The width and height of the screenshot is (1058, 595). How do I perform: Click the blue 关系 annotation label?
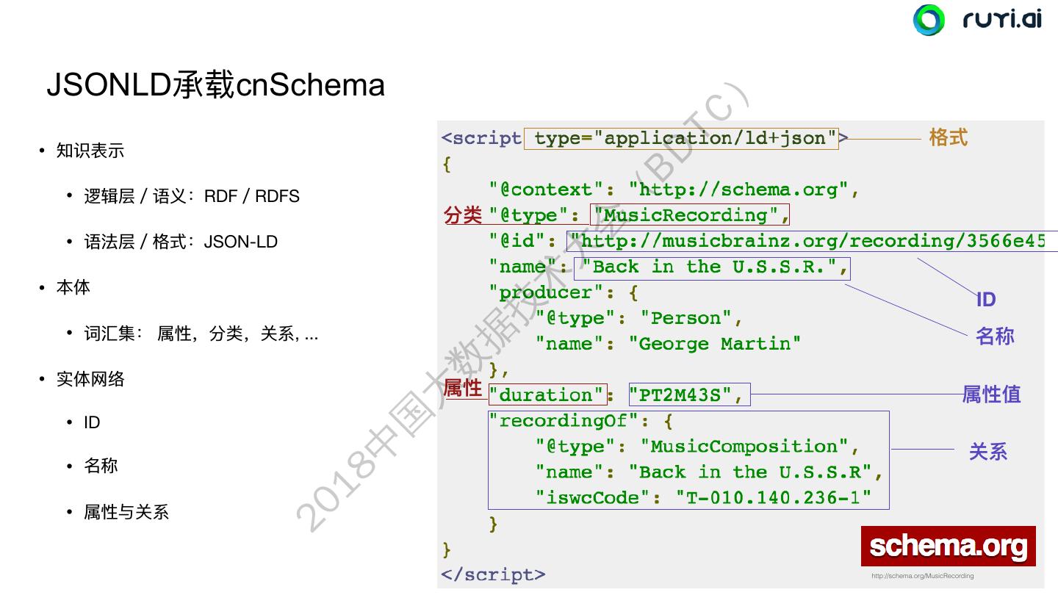pyautogui.click(x=987, y=451)
